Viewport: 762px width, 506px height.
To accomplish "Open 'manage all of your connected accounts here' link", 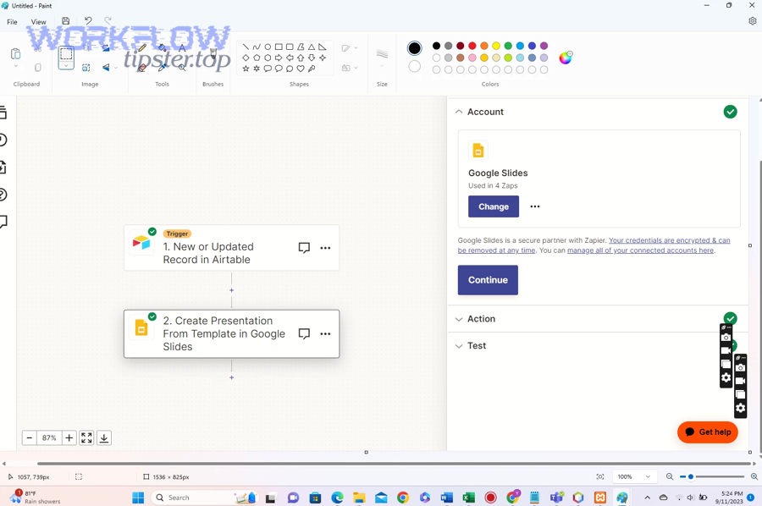I will (641, 250).
